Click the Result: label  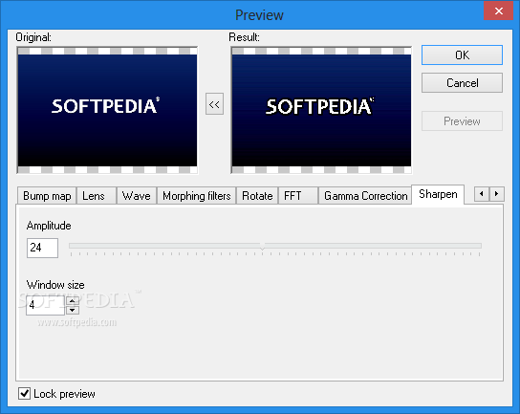pyautogui.click(x=244, y=37)
